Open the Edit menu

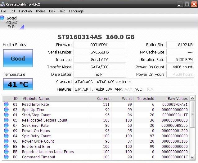[x=12, y=11]
